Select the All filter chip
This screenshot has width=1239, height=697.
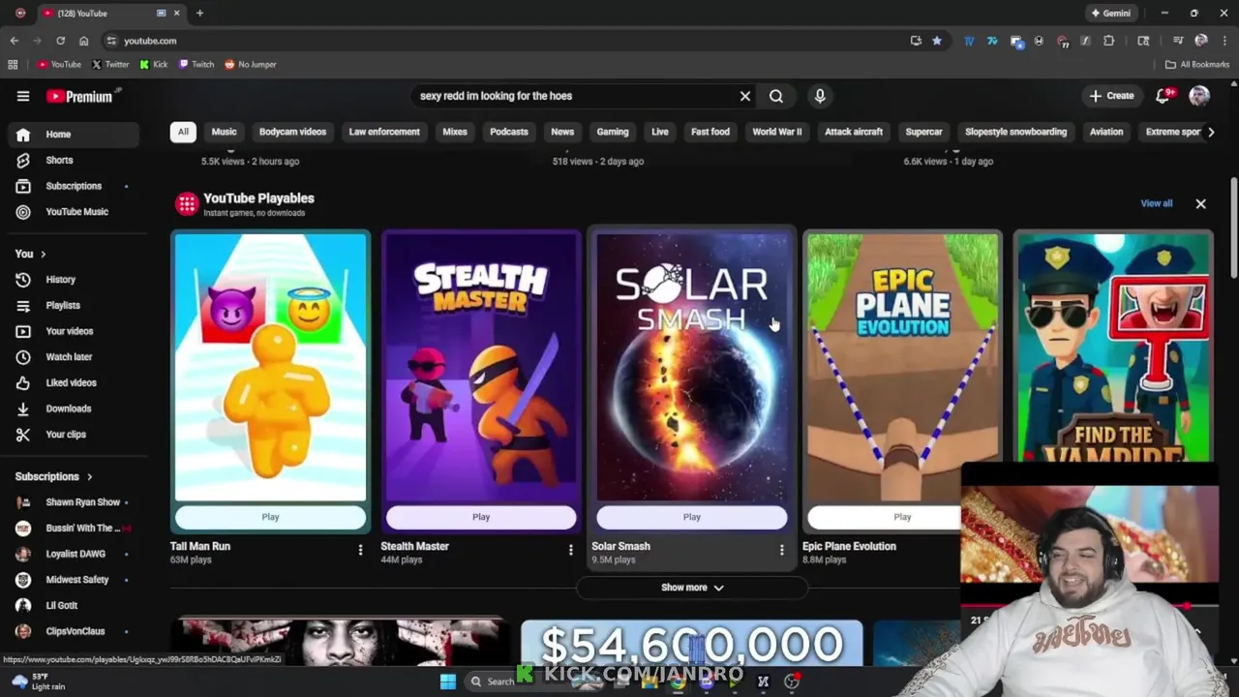click(x=183, y=132)
